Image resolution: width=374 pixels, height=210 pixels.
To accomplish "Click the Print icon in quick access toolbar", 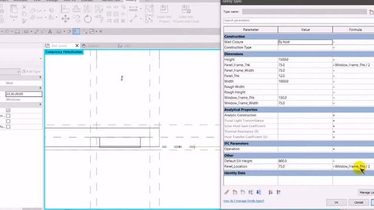I will (x=18, y=32).
